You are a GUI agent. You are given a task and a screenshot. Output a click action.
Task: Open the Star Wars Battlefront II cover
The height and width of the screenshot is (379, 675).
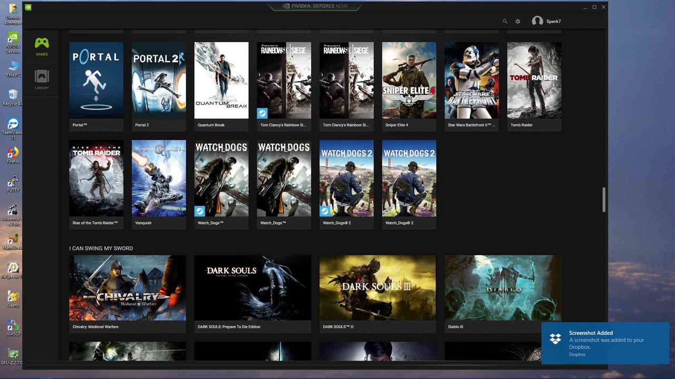tap(471, 81)
